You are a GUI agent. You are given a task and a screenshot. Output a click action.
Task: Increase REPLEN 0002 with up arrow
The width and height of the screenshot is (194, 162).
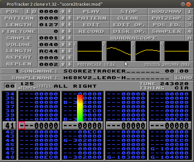[63, 64]
